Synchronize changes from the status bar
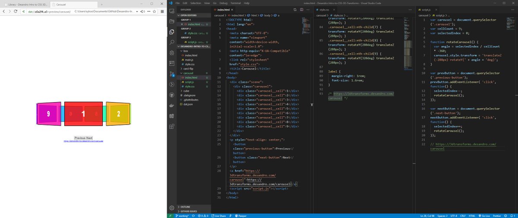This screenshot has height=218, width=518. pos(193,215)
